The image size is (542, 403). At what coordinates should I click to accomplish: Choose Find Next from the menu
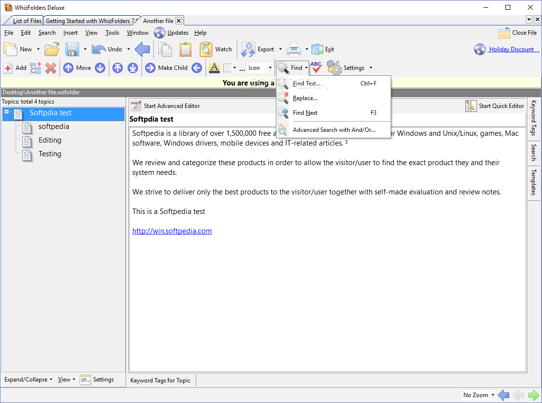[x=334, y=113]
